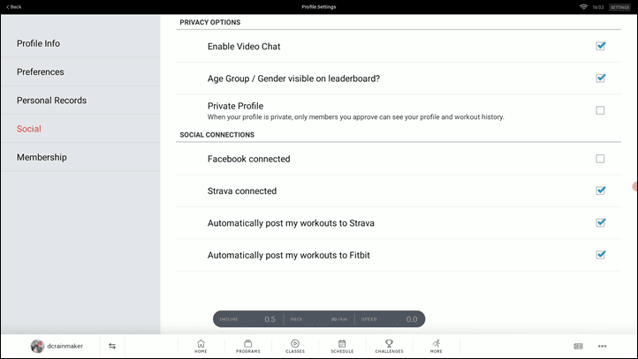Image resolution: width=638 pixels, height=359 pixels.
Task: Click the Private Profile description text
Action: pos(355,117)
